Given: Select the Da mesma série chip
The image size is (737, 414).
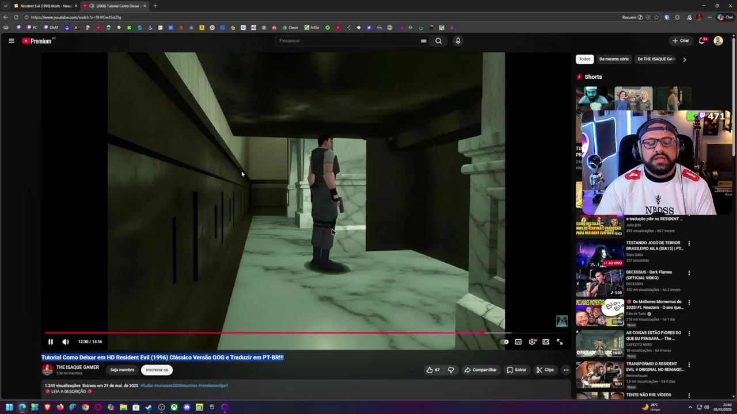Looking at the screenshot, I should point(614,59).
